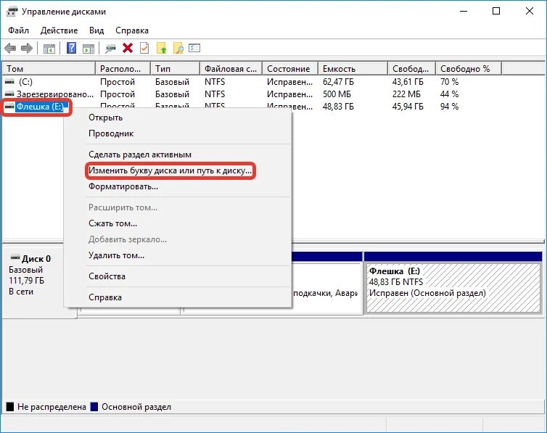Screen dimensions: 547x433
Task: Close the Disk Management window
Action: 529,11
